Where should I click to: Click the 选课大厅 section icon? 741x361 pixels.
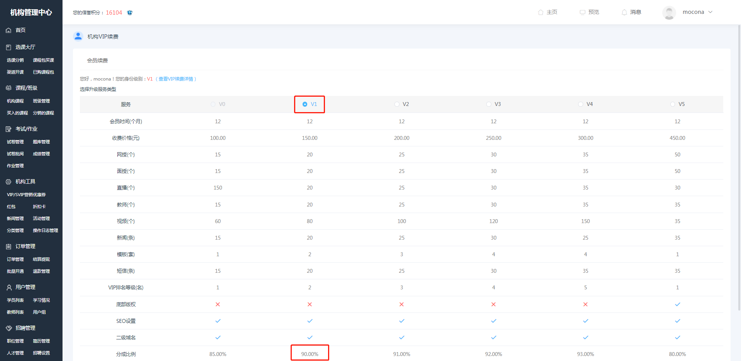point(8,47)
